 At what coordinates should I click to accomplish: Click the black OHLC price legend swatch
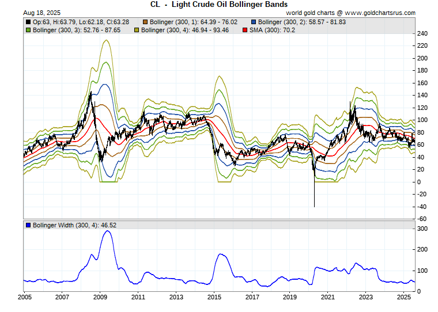[x=28, y=21]
